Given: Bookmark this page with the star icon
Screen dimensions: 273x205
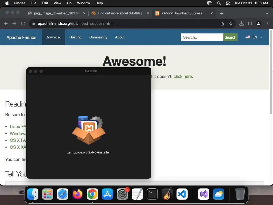Looking at the screenshot, I should pos(231,23).
